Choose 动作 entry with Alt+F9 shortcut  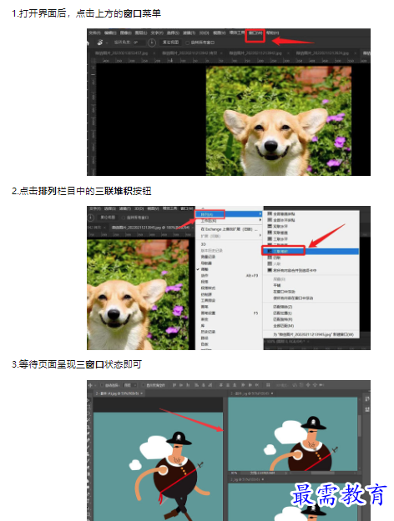(229, 276)
